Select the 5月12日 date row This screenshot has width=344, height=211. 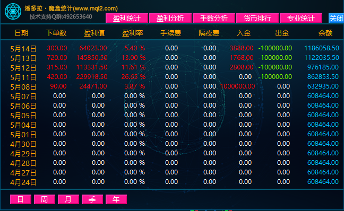[23, 68]
